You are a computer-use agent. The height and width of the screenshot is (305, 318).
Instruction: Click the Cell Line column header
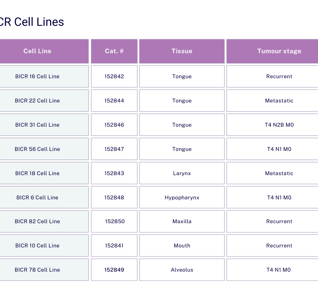click(x=37, y=51)
